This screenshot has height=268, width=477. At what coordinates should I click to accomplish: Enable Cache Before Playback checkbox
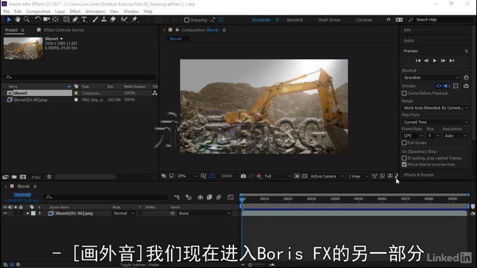coord(404,93)
